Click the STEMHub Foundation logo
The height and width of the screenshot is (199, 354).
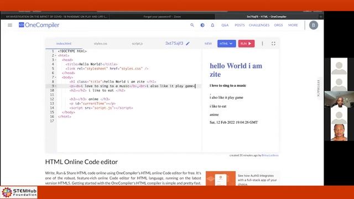point(19,192)
